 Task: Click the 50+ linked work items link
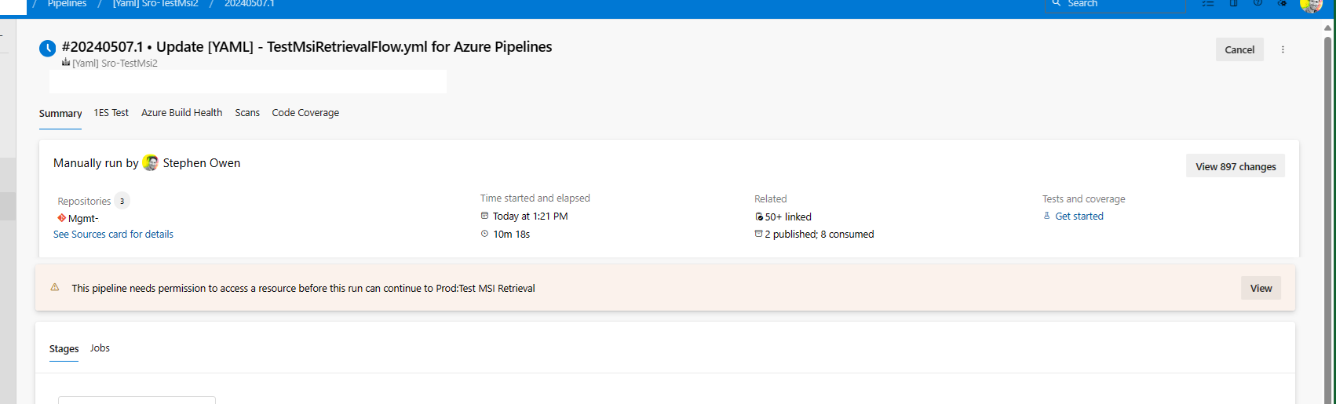tap(788, 217)
